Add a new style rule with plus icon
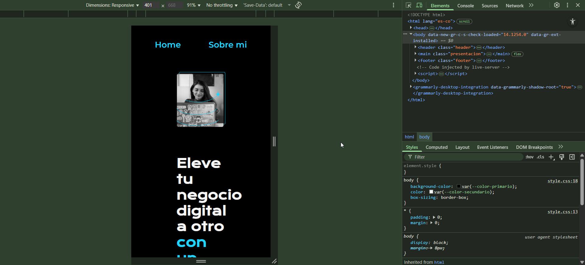This screenshot has height=265, width=585. (551, 157)
